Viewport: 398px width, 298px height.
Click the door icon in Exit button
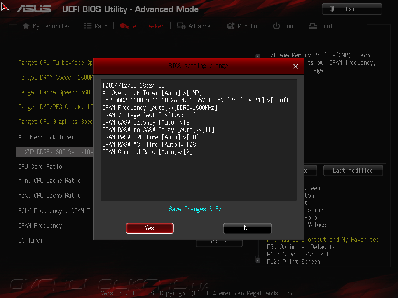[x=332, y=9]
